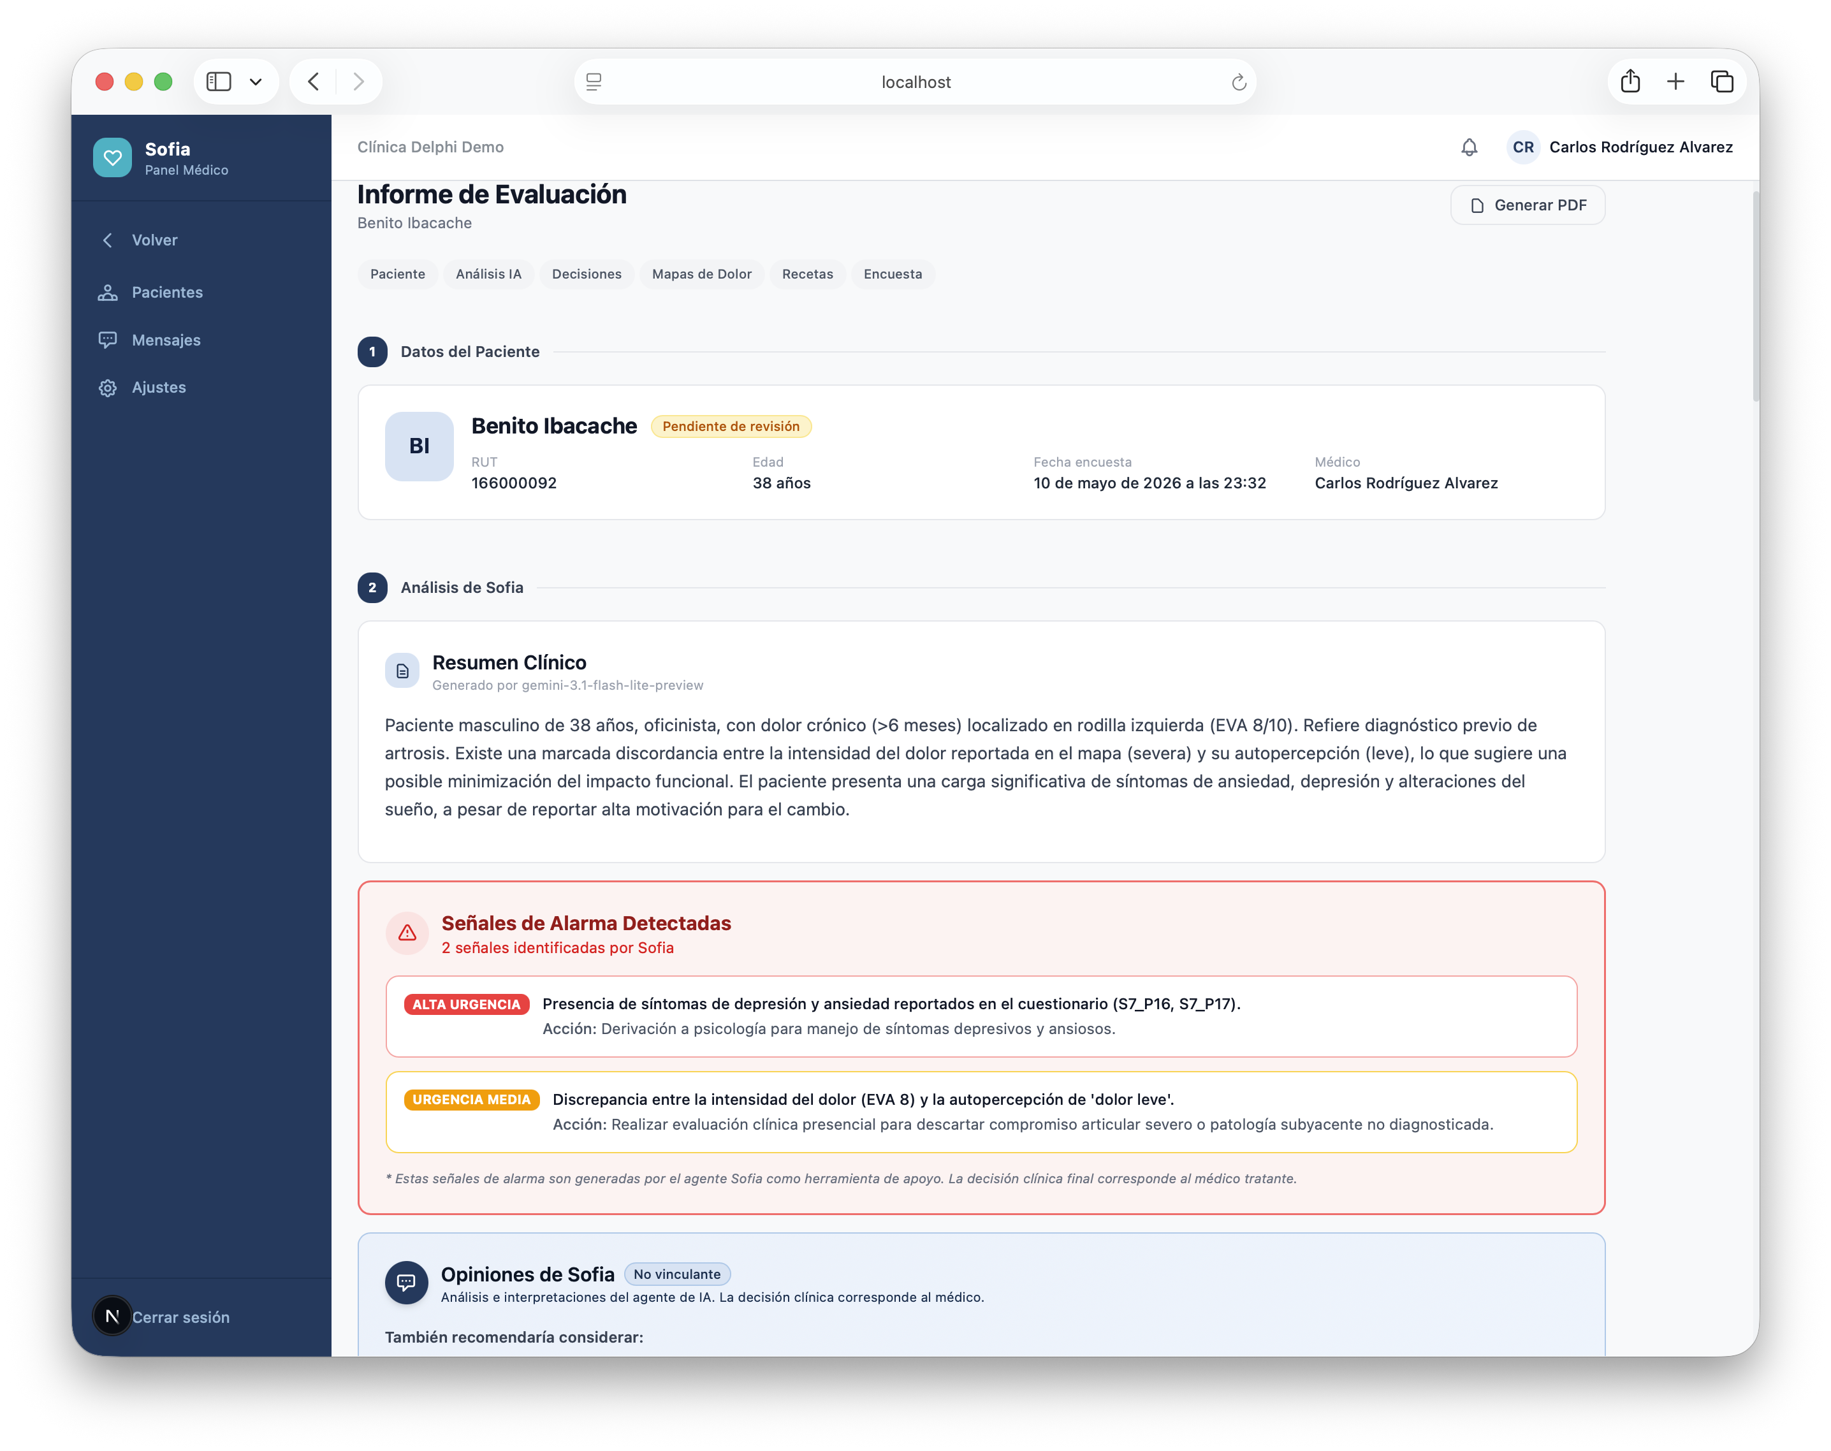
Task: Jump to Mapas de Dolor section
Action: pos(701,274)
